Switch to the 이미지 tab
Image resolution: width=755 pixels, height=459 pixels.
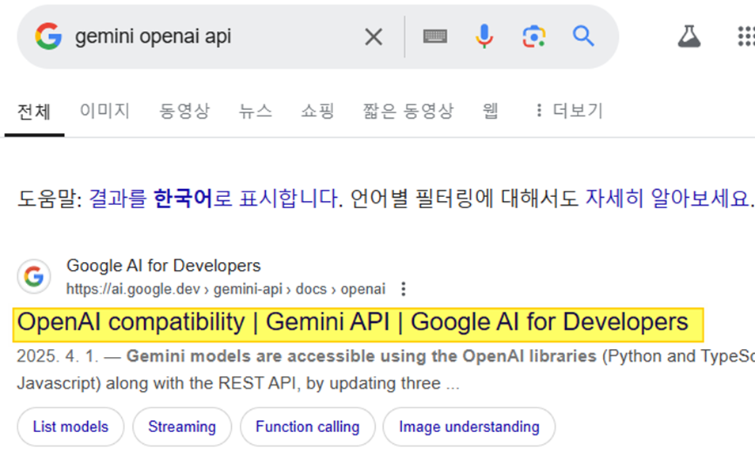105,111
